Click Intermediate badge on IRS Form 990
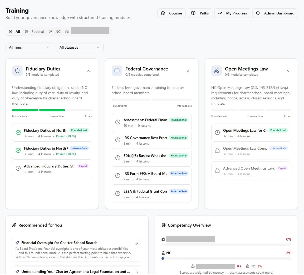This screenshot has width=304, height=275. [179, 174]
